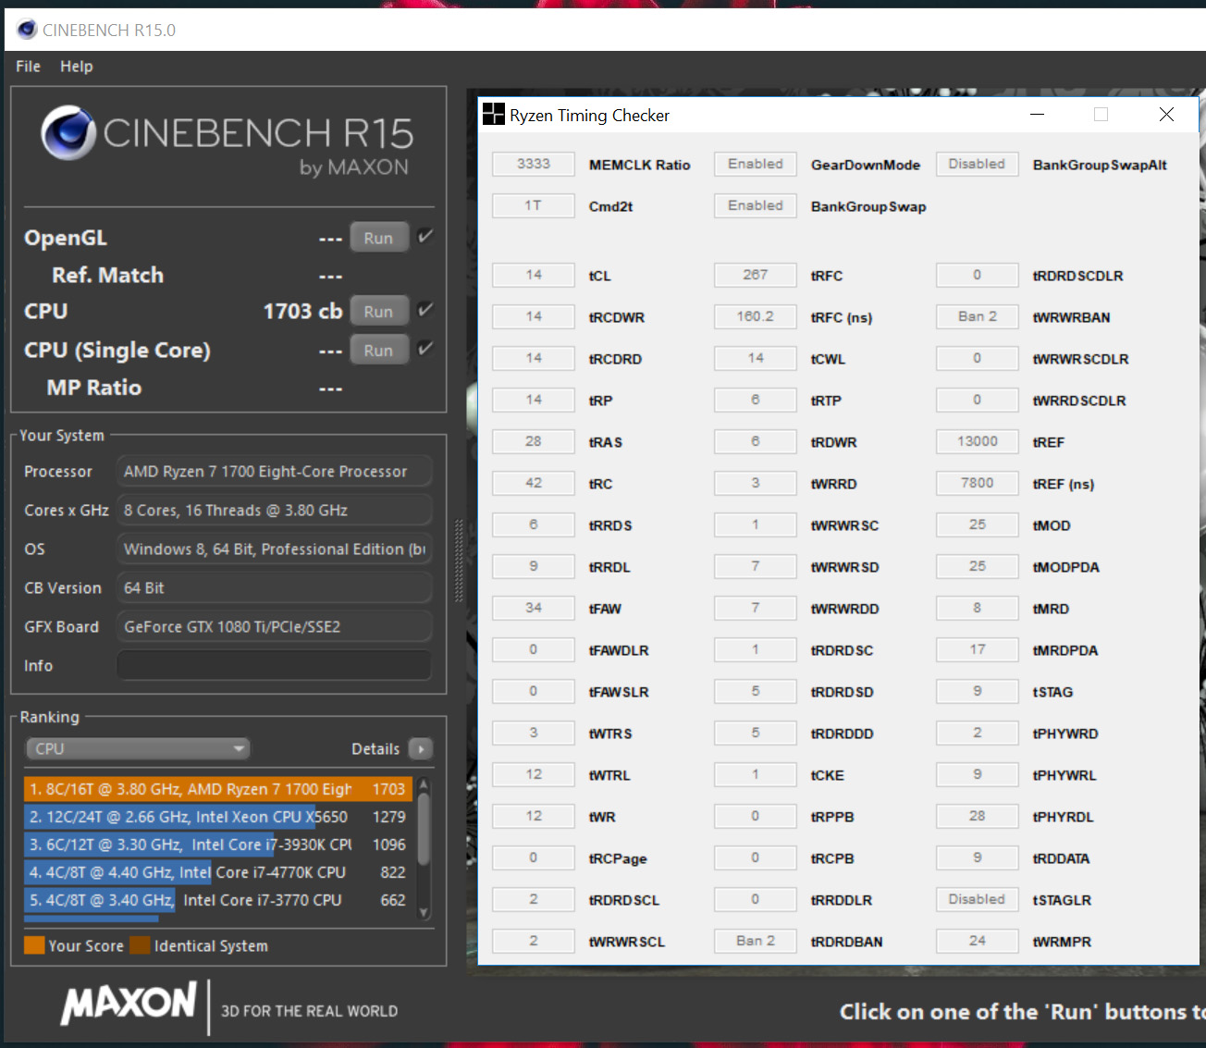Select ranking row Intel Core i7-3930K
Viewport: 1206px width, 1048px height.
click(x=218, y=845)
